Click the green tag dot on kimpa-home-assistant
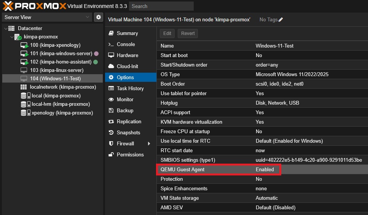The image size is (368, 215). tap(96, 62)
